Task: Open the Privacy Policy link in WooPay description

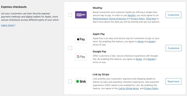Action: (x=138, y=19)
